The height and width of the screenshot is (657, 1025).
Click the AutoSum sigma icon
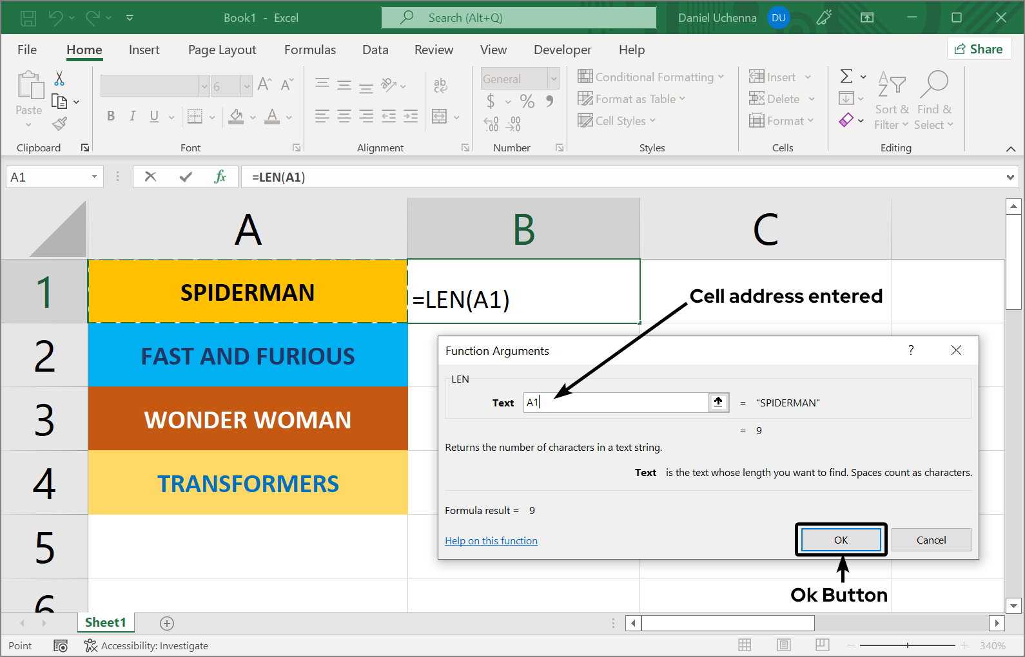(846, 77)
